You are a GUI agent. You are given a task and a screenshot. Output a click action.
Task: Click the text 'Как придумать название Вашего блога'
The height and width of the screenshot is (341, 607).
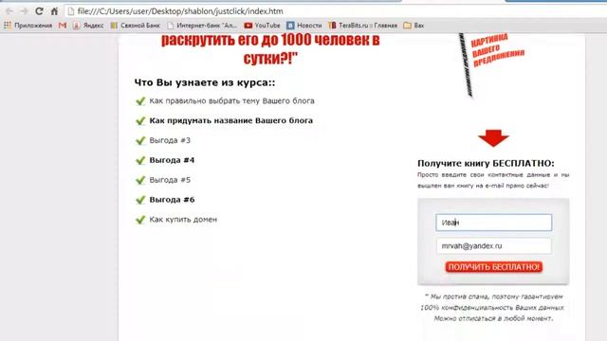[x=230, y=120]
